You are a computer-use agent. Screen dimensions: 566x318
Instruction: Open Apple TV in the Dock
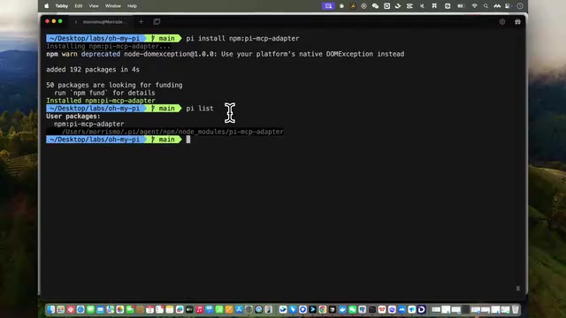pyautogui.click(x=189, y=309)
